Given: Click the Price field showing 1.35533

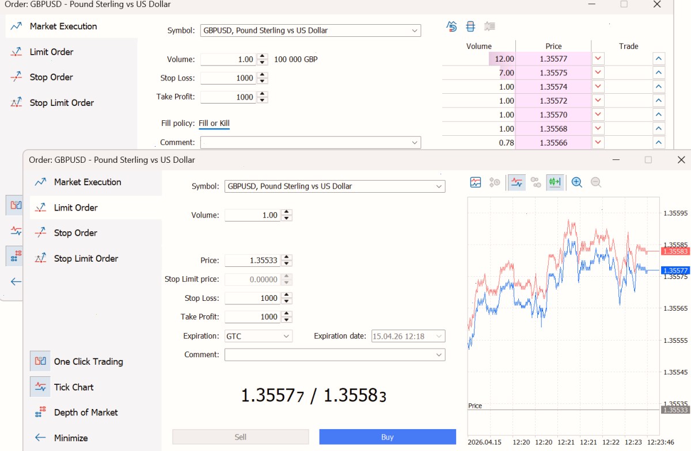Looking at the screenshot, I should pos(253,261).
